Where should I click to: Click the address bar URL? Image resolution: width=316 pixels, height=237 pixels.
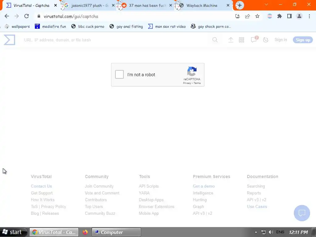(71, 16)
